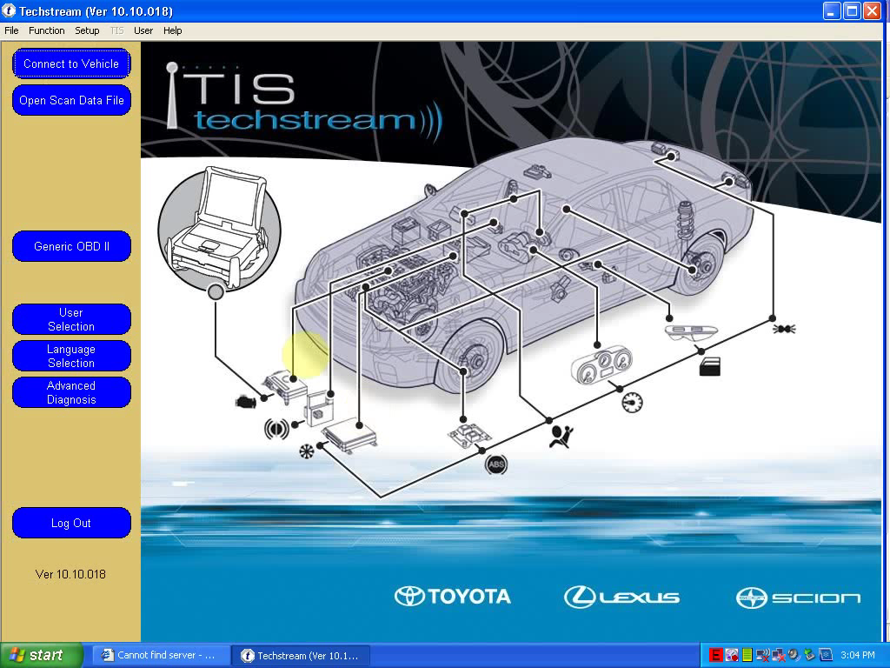Open the speaker volume tray icon
Image resolution: width=890 pixels, height=668 pixels.
click(794, 656)
